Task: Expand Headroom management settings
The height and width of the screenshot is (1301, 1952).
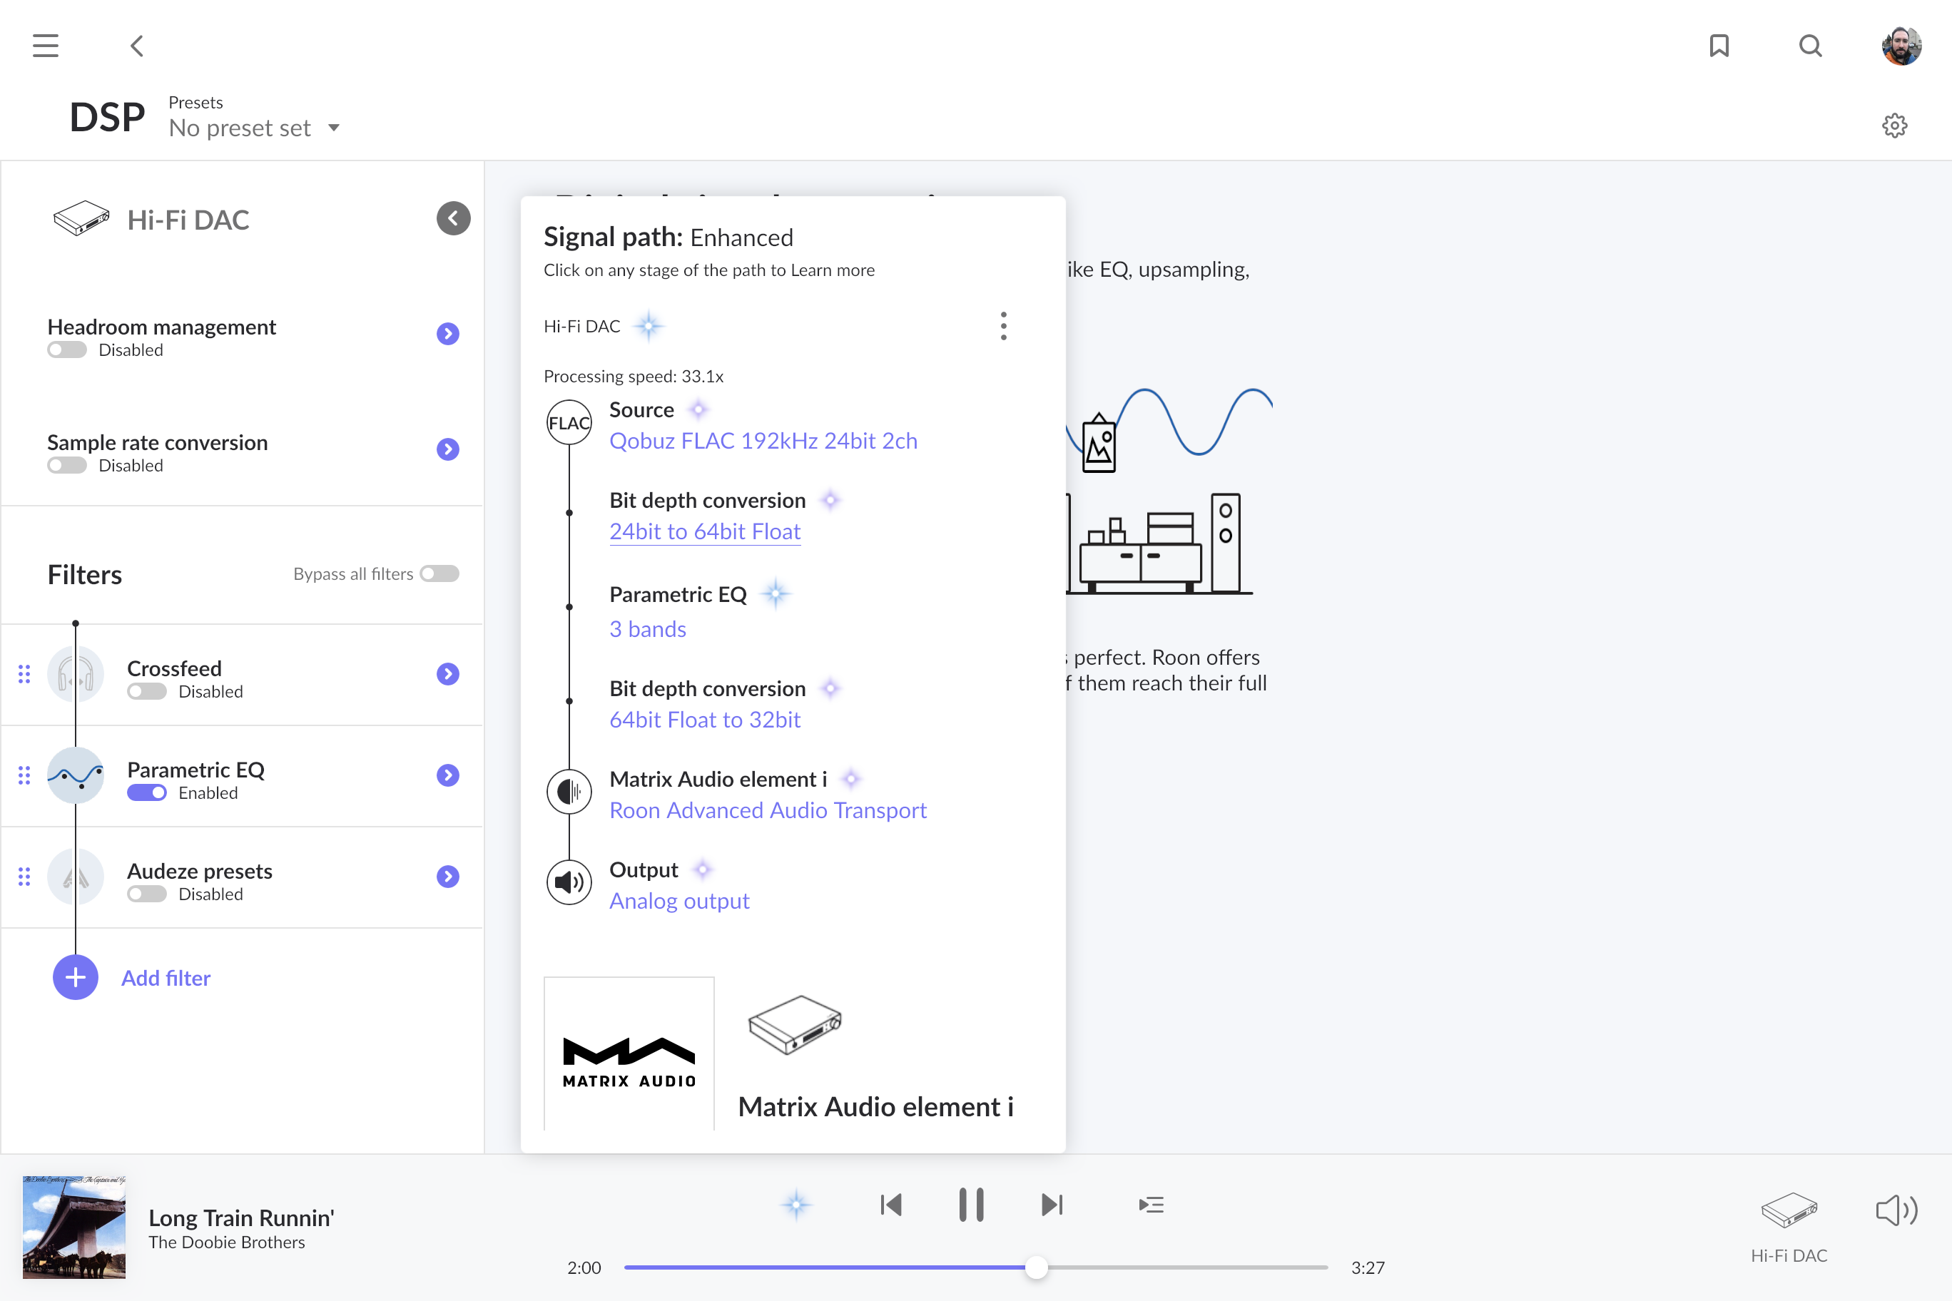Action: (448, 334)
